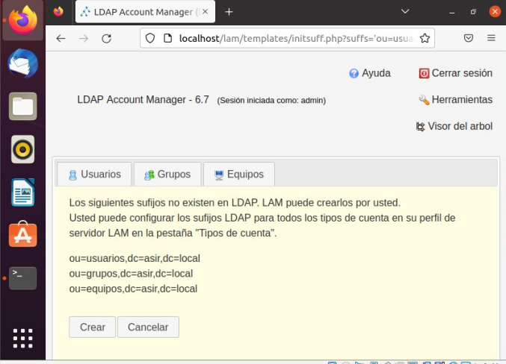Close the Firefox window

coord(495,12)
